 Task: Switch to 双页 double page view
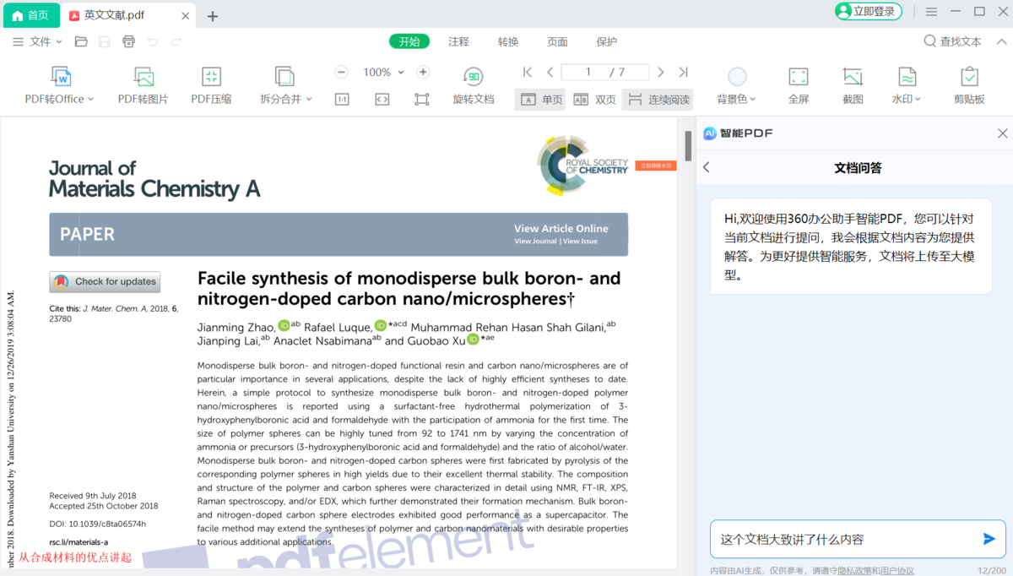(594, 100)
